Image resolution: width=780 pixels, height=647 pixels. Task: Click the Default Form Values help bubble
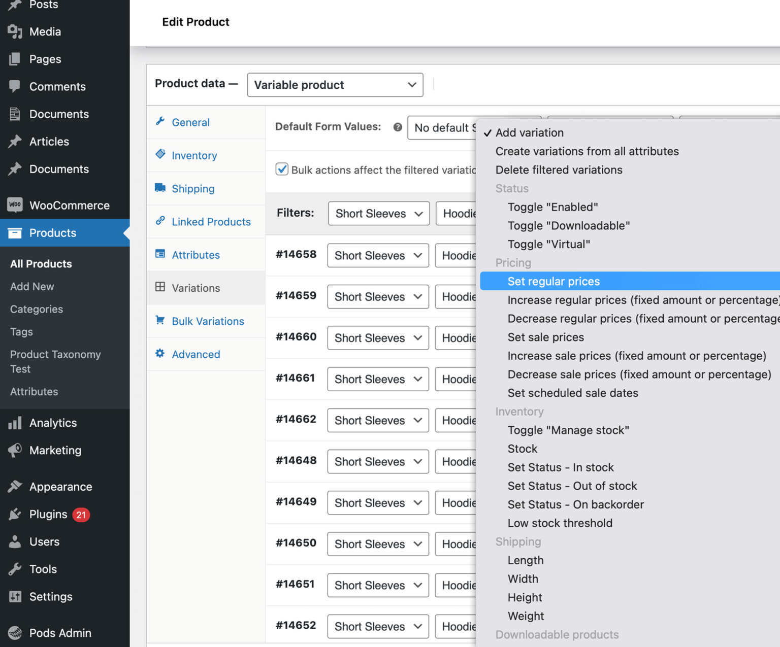(x=397, y=127)
